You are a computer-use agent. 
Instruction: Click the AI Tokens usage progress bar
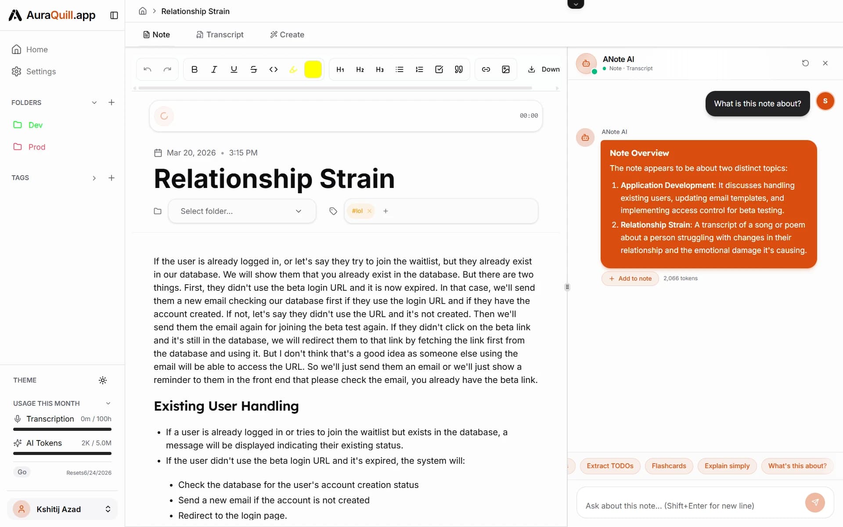coord(62,454)
